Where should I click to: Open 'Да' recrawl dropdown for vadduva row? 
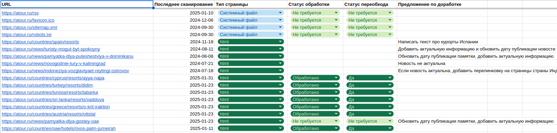click(370, 100)
